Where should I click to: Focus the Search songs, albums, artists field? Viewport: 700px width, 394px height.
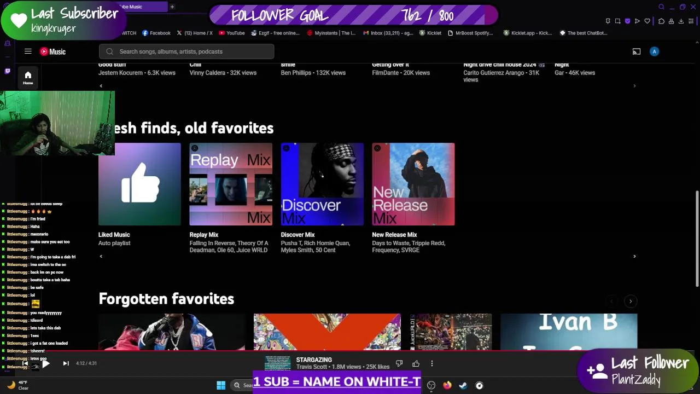(186, 51)
